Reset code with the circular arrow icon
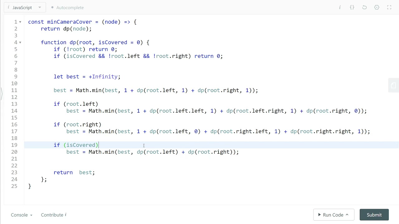399x224 pixels. pos(364,7)
